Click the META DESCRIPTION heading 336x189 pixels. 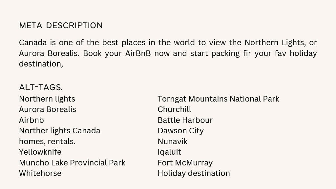pyautogui.click(x=61, y=26)
